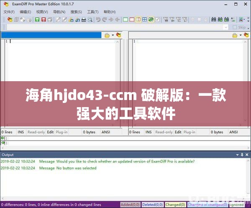Open the 工具(T) menu
This screenshot has height=208, width=251.
click(x=93, y=12)
